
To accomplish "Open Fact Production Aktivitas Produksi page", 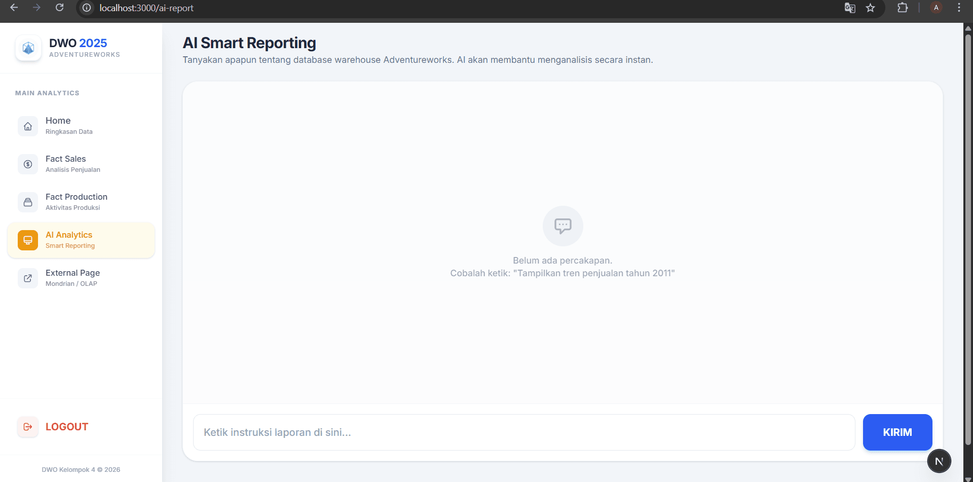I will (81, 202).
